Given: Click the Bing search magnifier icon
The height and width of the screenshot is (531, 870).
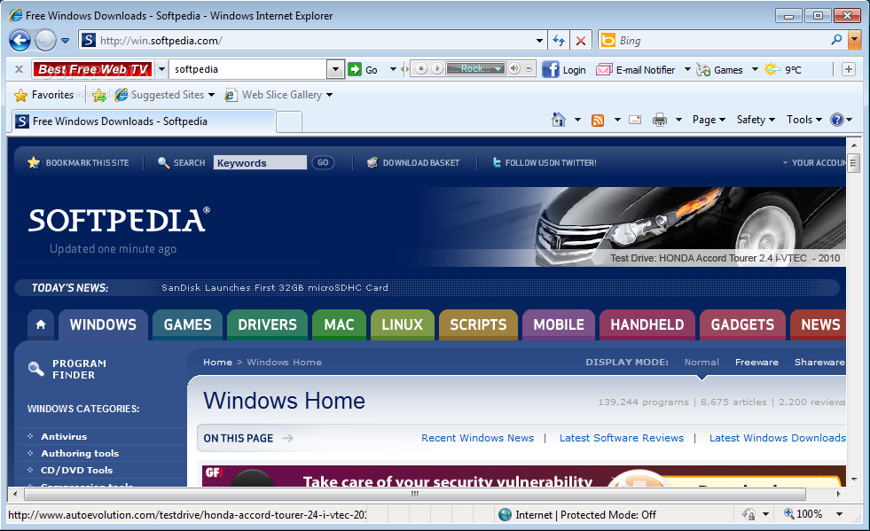Looking at the screenshot, I should click(836, 40).
